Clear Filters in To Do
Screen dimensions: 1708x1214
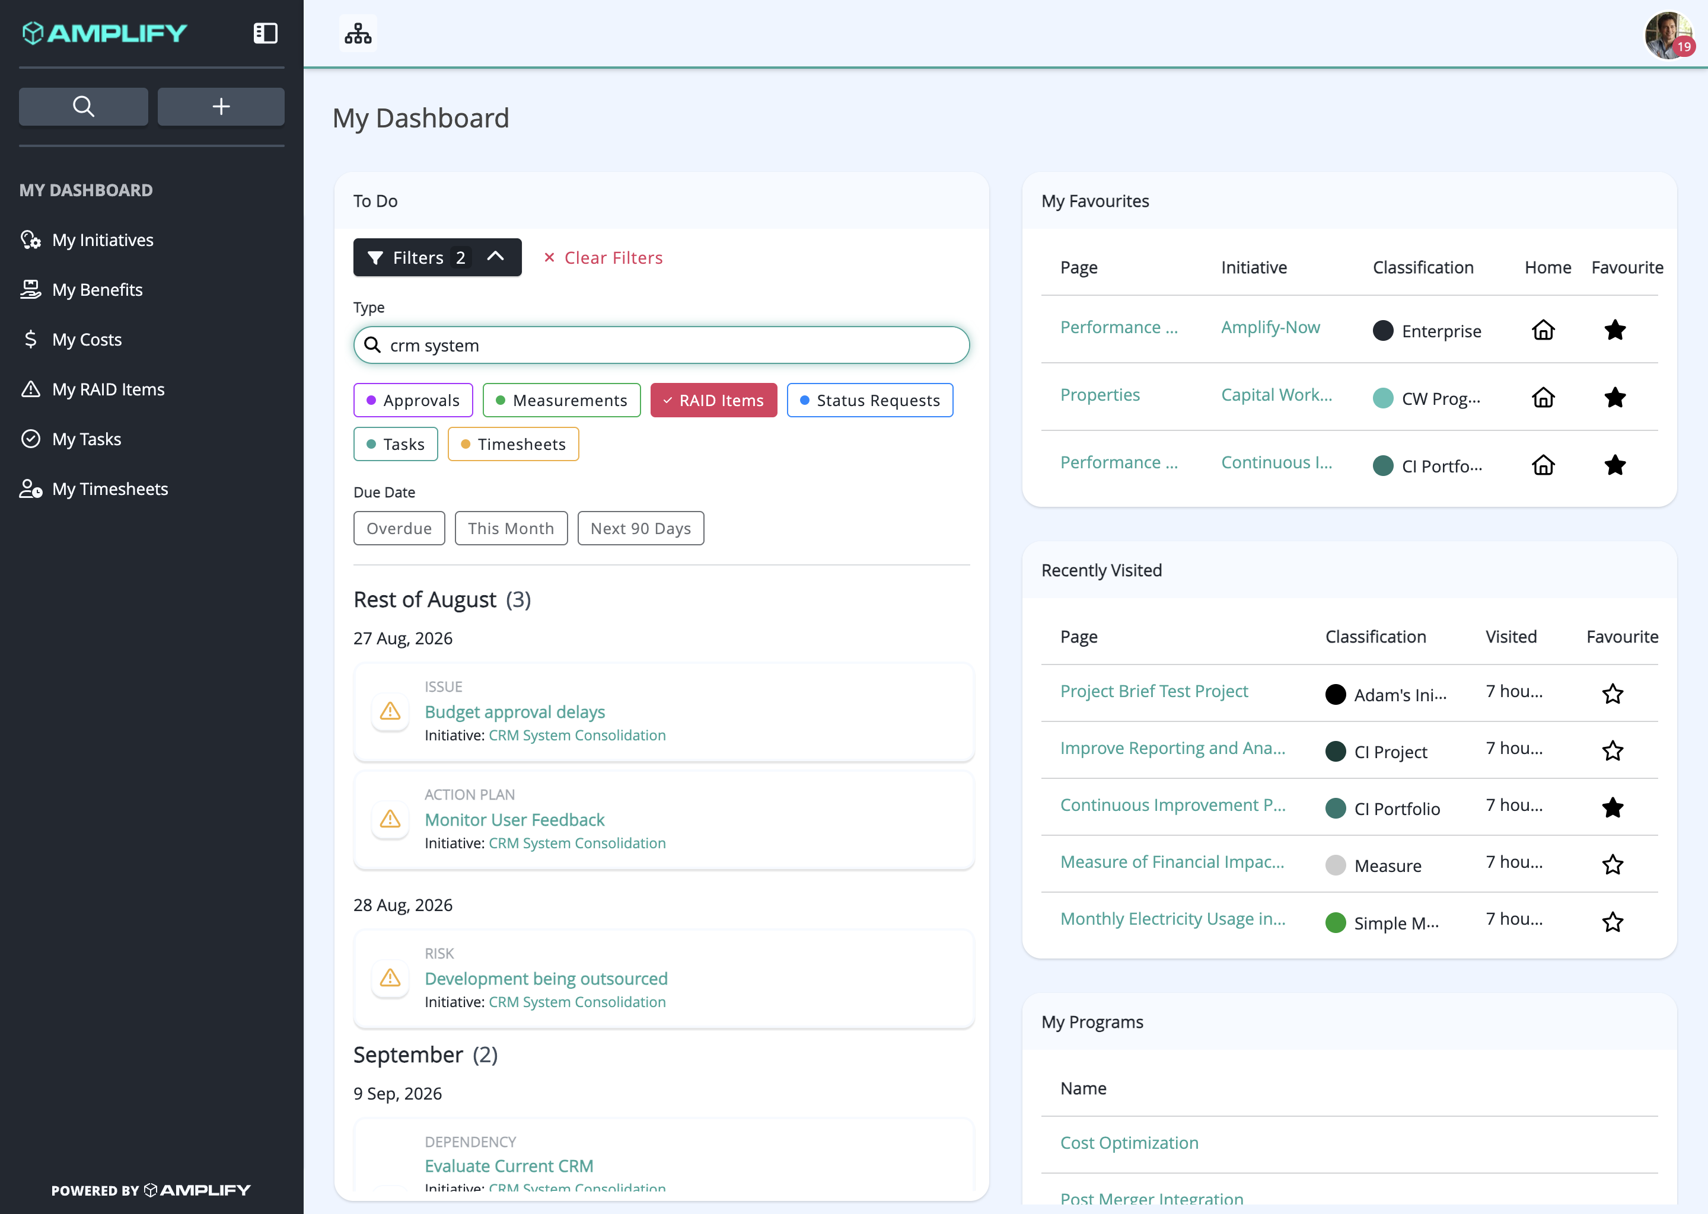click(603, 258)
